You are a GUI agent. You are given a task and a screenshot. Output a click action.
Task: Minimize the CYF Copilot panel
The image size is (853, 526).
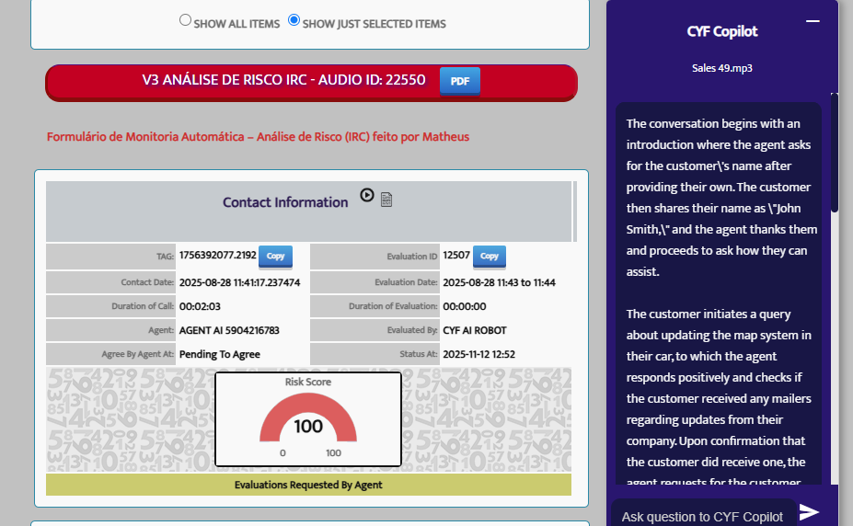(813, 20)
